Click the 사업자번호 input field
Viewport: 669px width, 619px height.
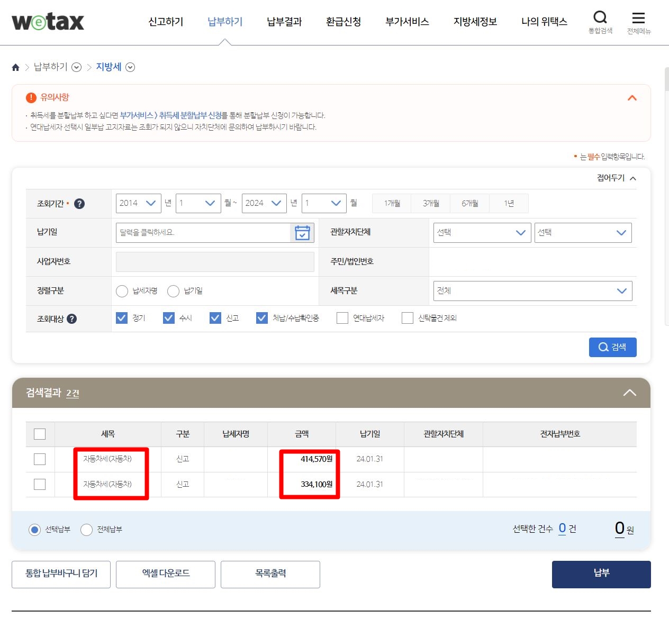point(215,262)
